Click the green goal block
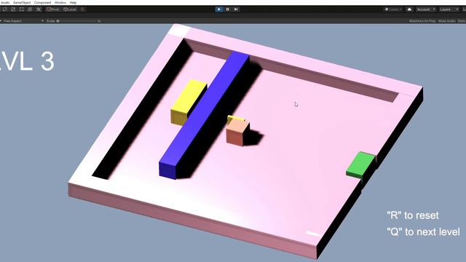466x262 pixels. click(x=361, y=165)
